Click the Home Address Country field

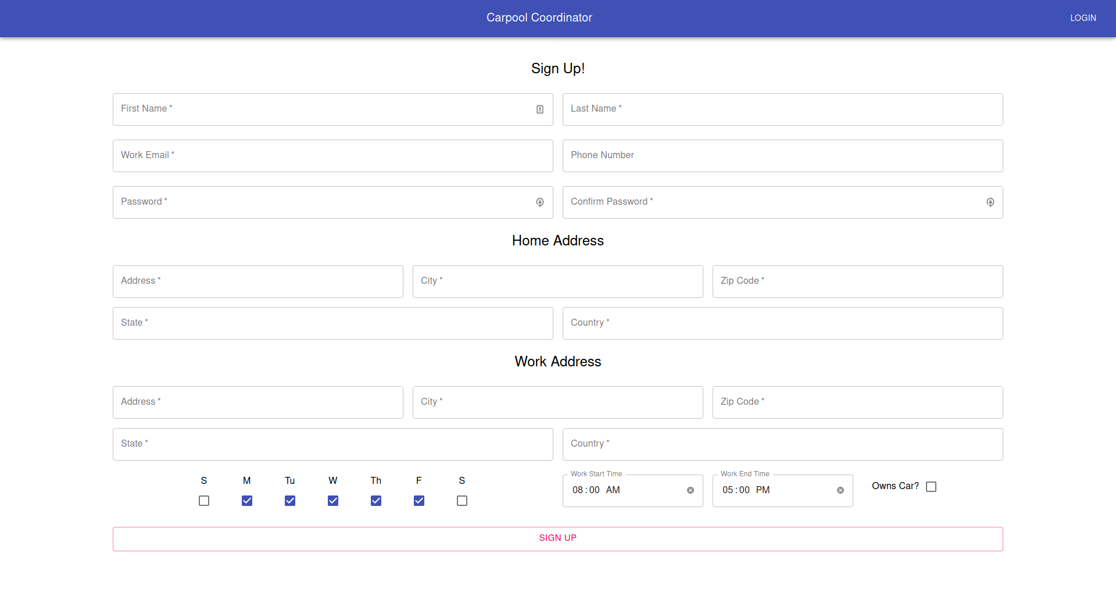783,323
